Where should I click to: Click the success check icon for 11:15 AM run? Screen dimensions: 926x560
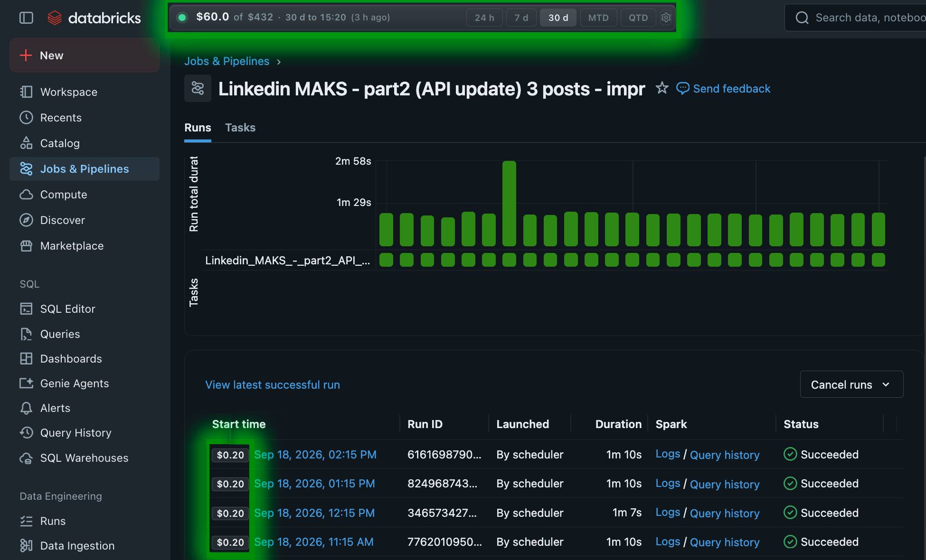click(x=790, y=542)
